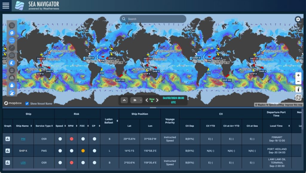The width and height of the screenshot is (306, 173).
Task: Open the PIN vessel details link
Action: pos(23,139)
